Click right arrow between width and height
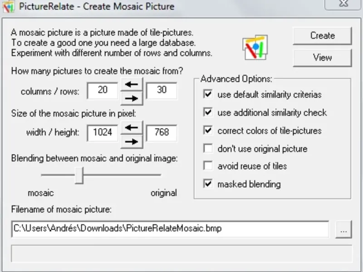 pos(132,141)
